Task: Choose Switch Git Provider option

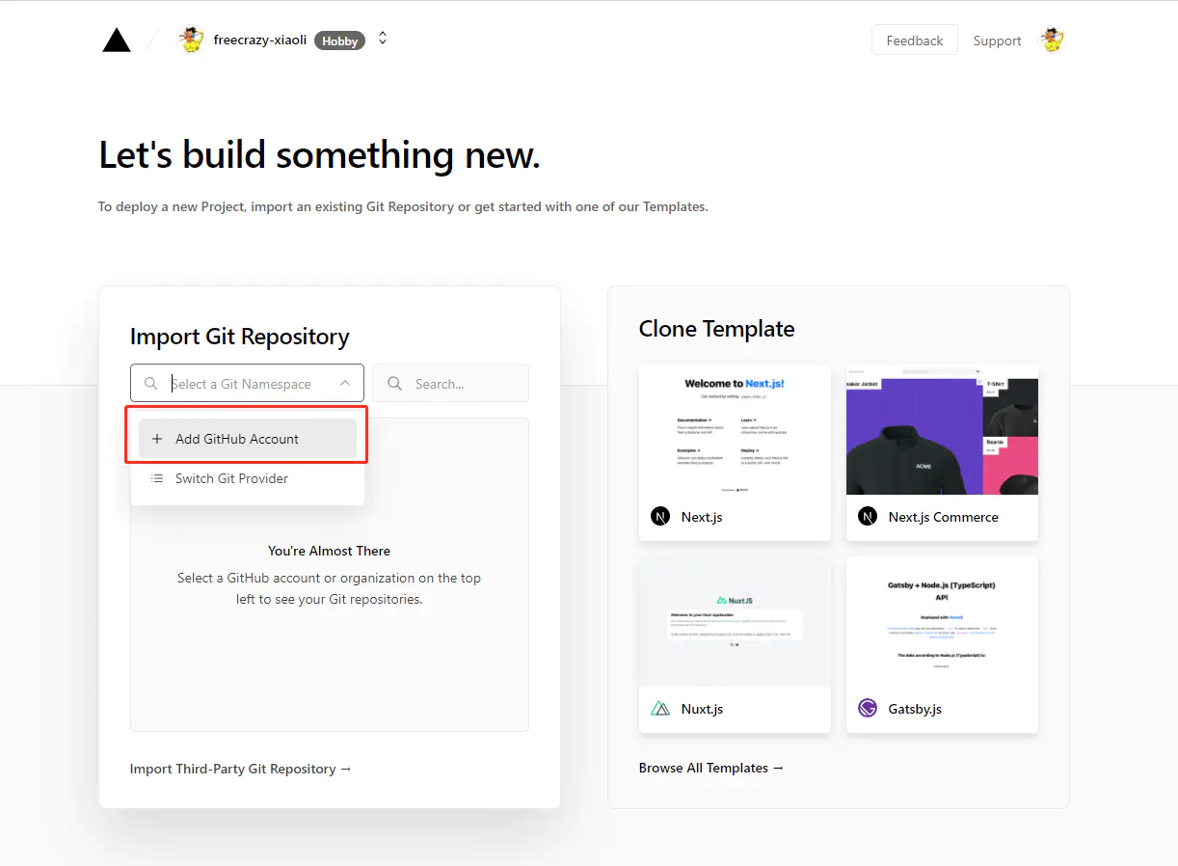Action: point(231,478)
